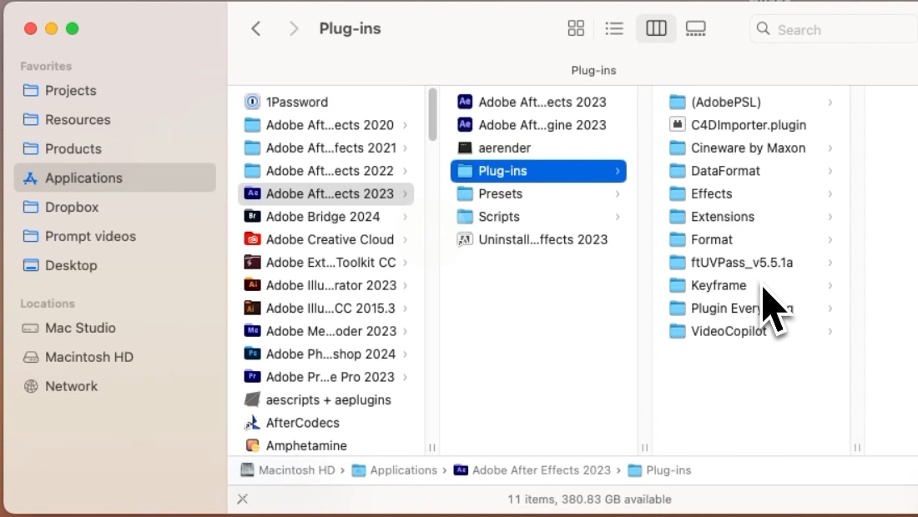Viewport: 918px width, 517px height.
Task: Select the Amphetamine app icon
Action: [x=252, y=445]
